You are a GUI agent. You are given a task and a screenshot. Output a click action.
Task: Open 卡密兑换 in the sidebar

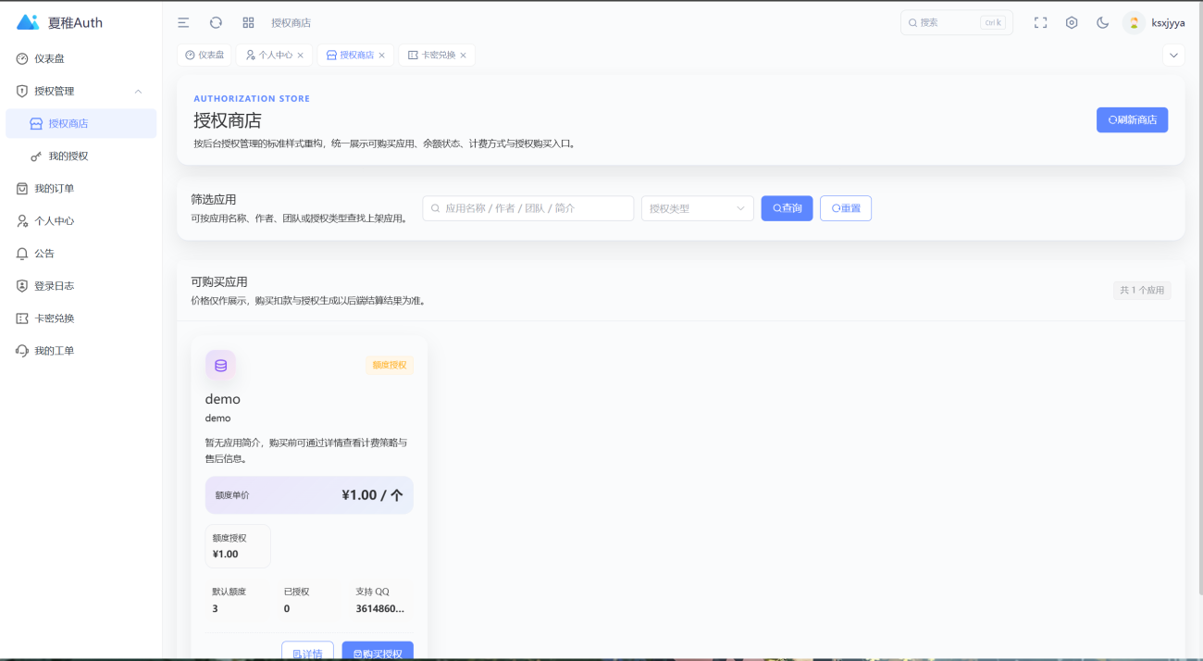click(x=81, y=318)
